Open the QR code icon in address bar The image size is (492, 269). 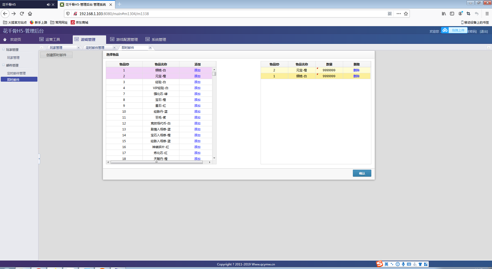(390, 14)
